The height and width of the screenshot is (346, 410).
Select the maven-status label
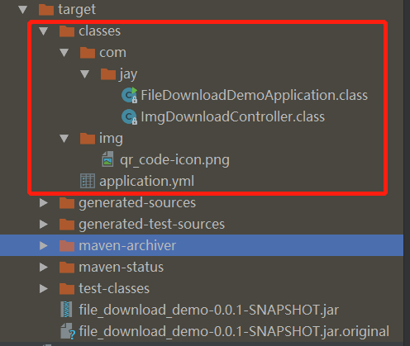pos(122,268)
